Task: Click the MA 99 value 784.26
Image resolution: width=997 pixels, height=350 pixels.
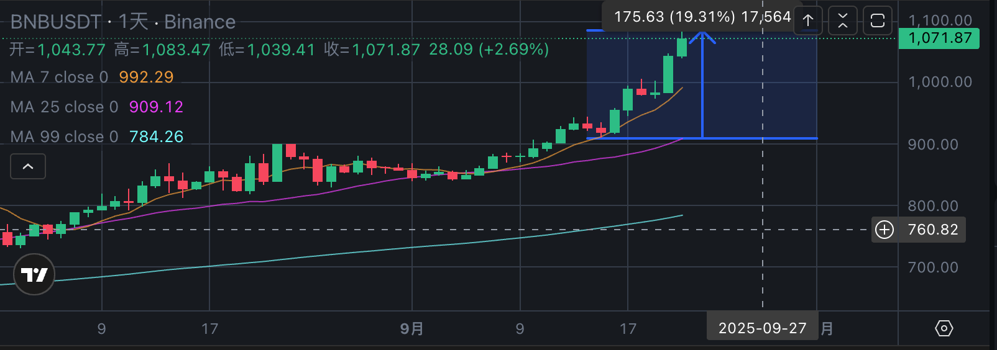Action: [156, 137]
